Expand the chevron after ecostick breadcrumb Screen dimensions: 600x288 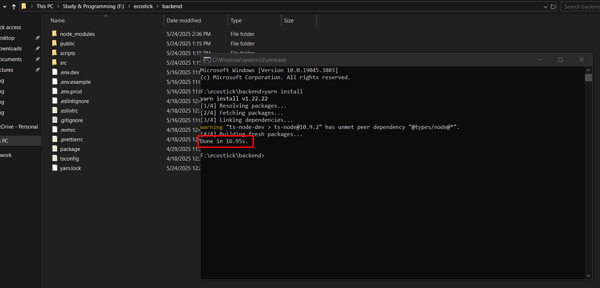coord(158,6)
